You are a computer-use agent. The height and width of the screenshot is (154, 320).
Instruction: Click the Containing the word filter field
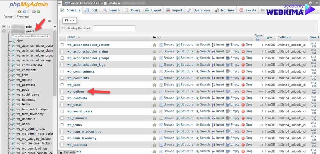(114, 28)
